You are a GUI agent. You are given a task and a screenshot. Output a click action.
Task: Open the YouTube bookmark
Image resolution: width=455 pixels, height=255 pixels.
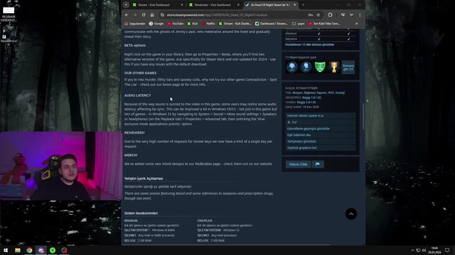coord(175,24)
